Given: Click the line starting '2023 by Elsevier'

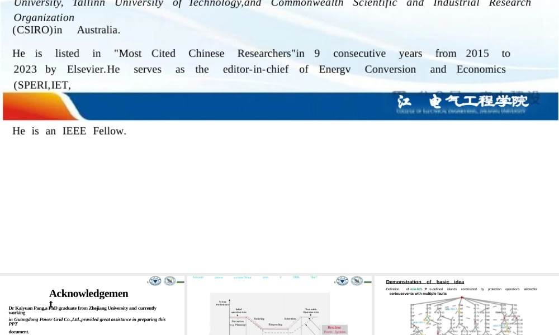Looking at the screenshot, I should (x=259, y=69).
